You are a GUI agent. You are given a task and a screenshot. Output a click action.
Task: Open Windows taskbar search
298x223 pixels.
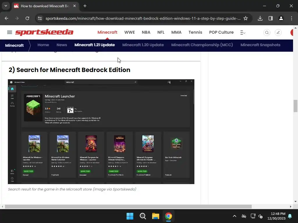click(143, 216)
